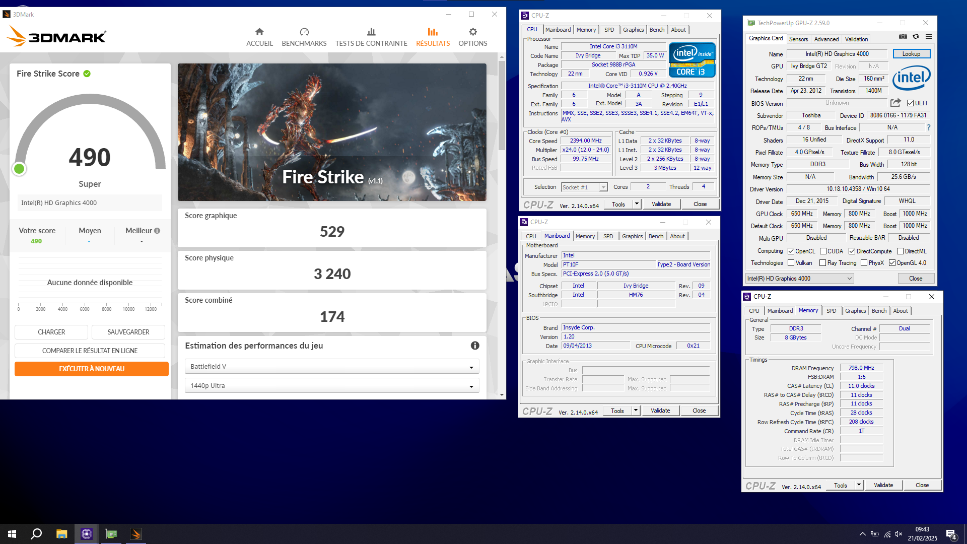Open OPTIONS gear icon in 3DMark
967x544 pixels.
[x=473, y=32]
